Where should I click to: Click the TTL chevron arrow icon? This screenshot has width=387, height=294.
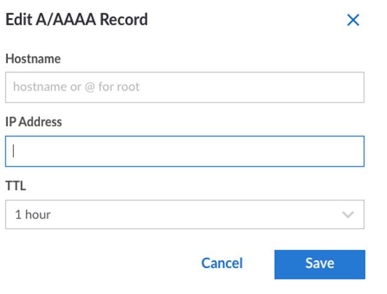tap(348, 214)
